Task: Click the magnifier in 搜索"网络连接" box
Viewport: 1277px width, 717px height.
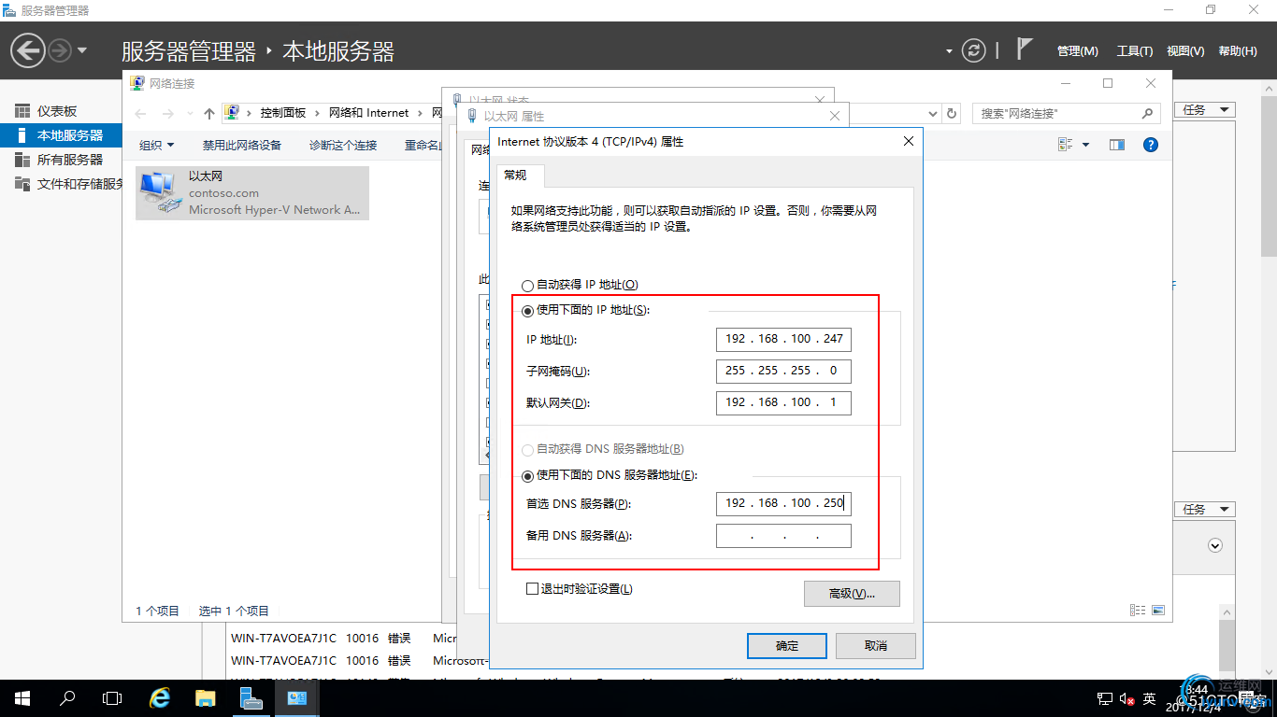Action: pyautogui.click(x=1148, y=113)
